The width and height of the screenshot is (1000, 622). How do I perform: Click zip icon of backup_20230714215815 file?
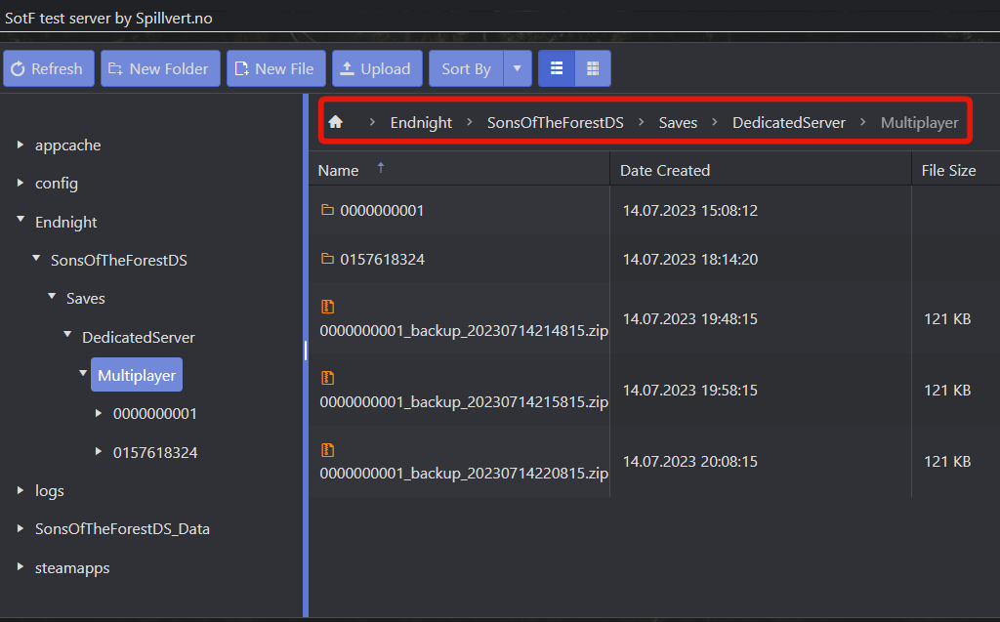[x=328, y=378]
